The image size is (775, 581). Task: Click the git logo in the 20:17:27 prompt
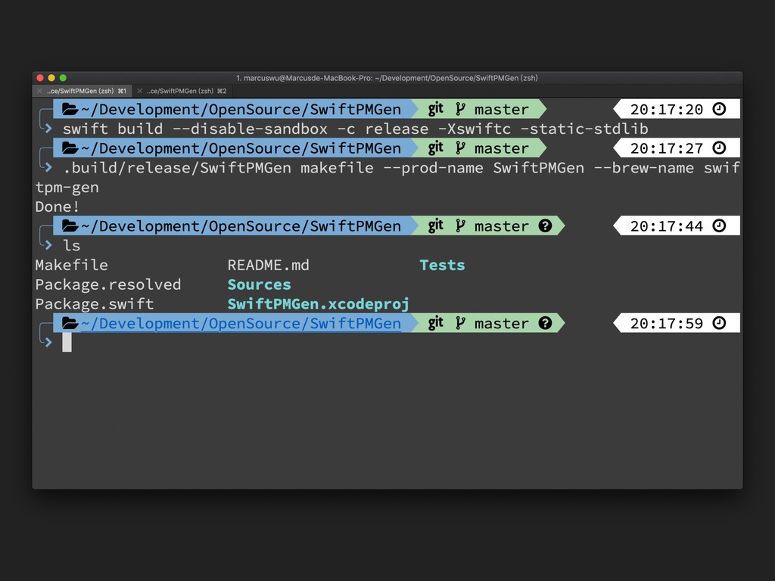click(435, 148)
